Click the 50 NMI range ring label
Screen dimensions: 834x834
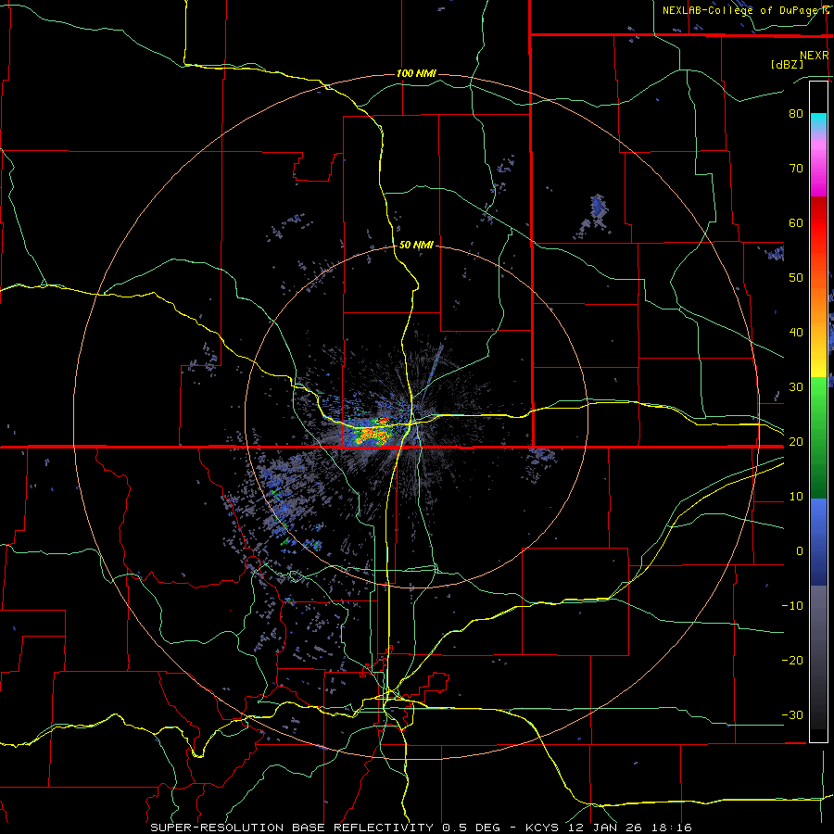pyautogui.click(x=416, y=246)
